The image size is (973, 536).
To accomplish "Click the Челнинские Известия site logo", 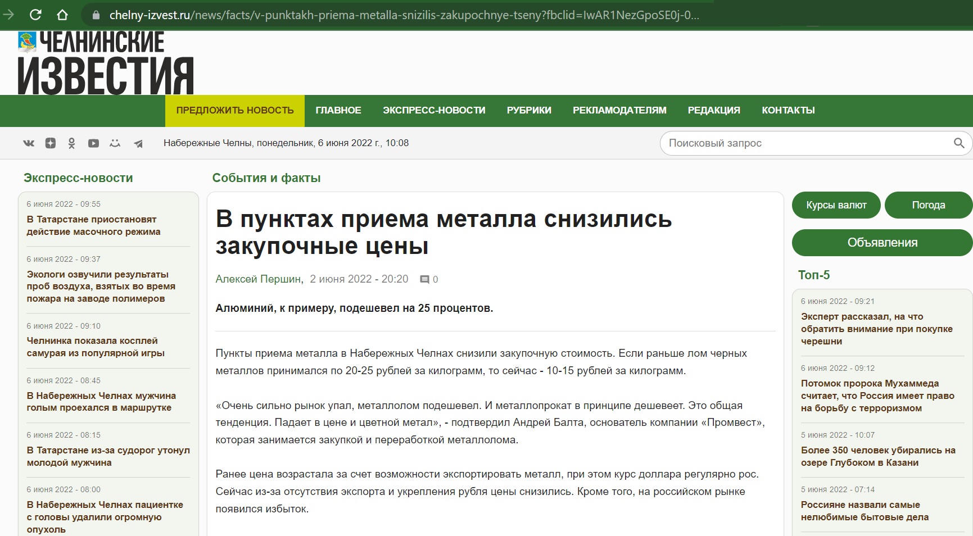I will coord(106,63).
